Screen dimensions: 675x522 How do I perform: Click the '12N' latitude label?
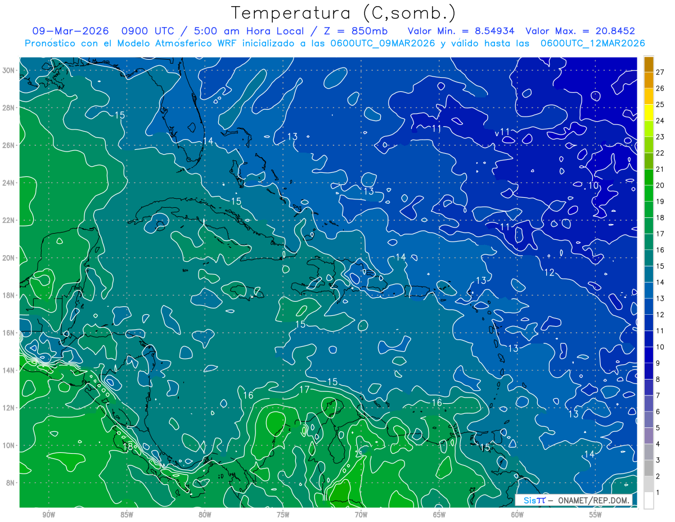[10, 408]
